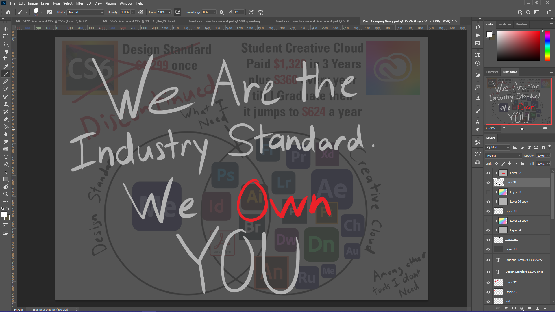The width and height of the screenshot is (555, 312).
Task: Hide Layer 31 visibility eye
Action: point(488,183)
